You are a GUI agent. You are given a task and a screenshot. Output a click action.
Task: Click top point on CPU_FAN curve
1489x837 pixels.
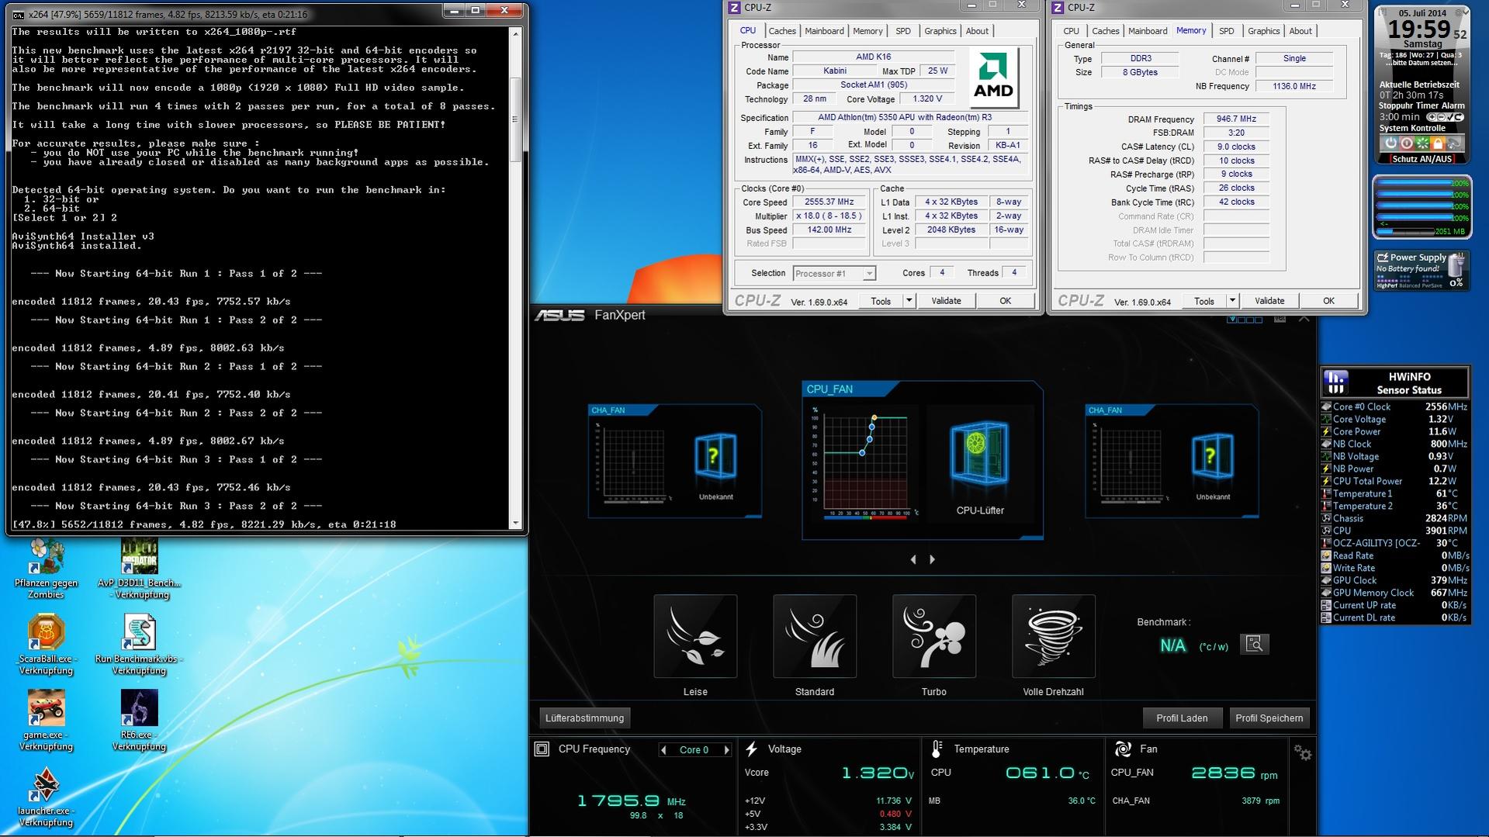click(x=874, y=418)
